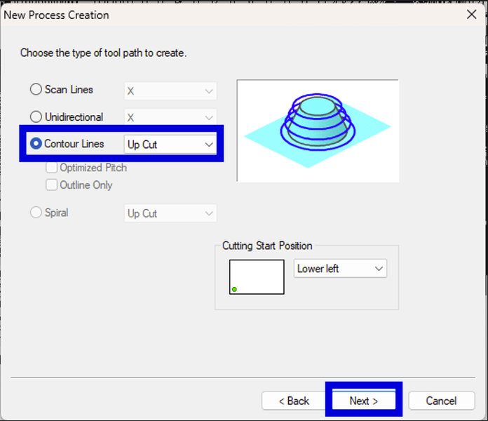Open the Scan Lines X direction dropdown
The width and height of the screenshot is (488, 421).
coord(170,91)
